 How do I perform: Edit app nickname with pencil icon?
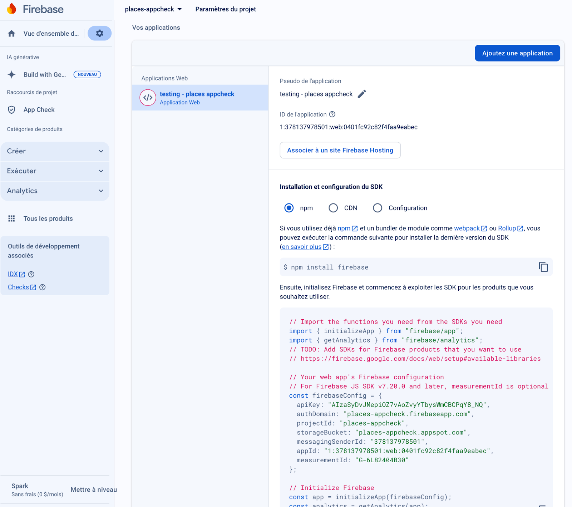pyautogui.click(x=362, y=94)
